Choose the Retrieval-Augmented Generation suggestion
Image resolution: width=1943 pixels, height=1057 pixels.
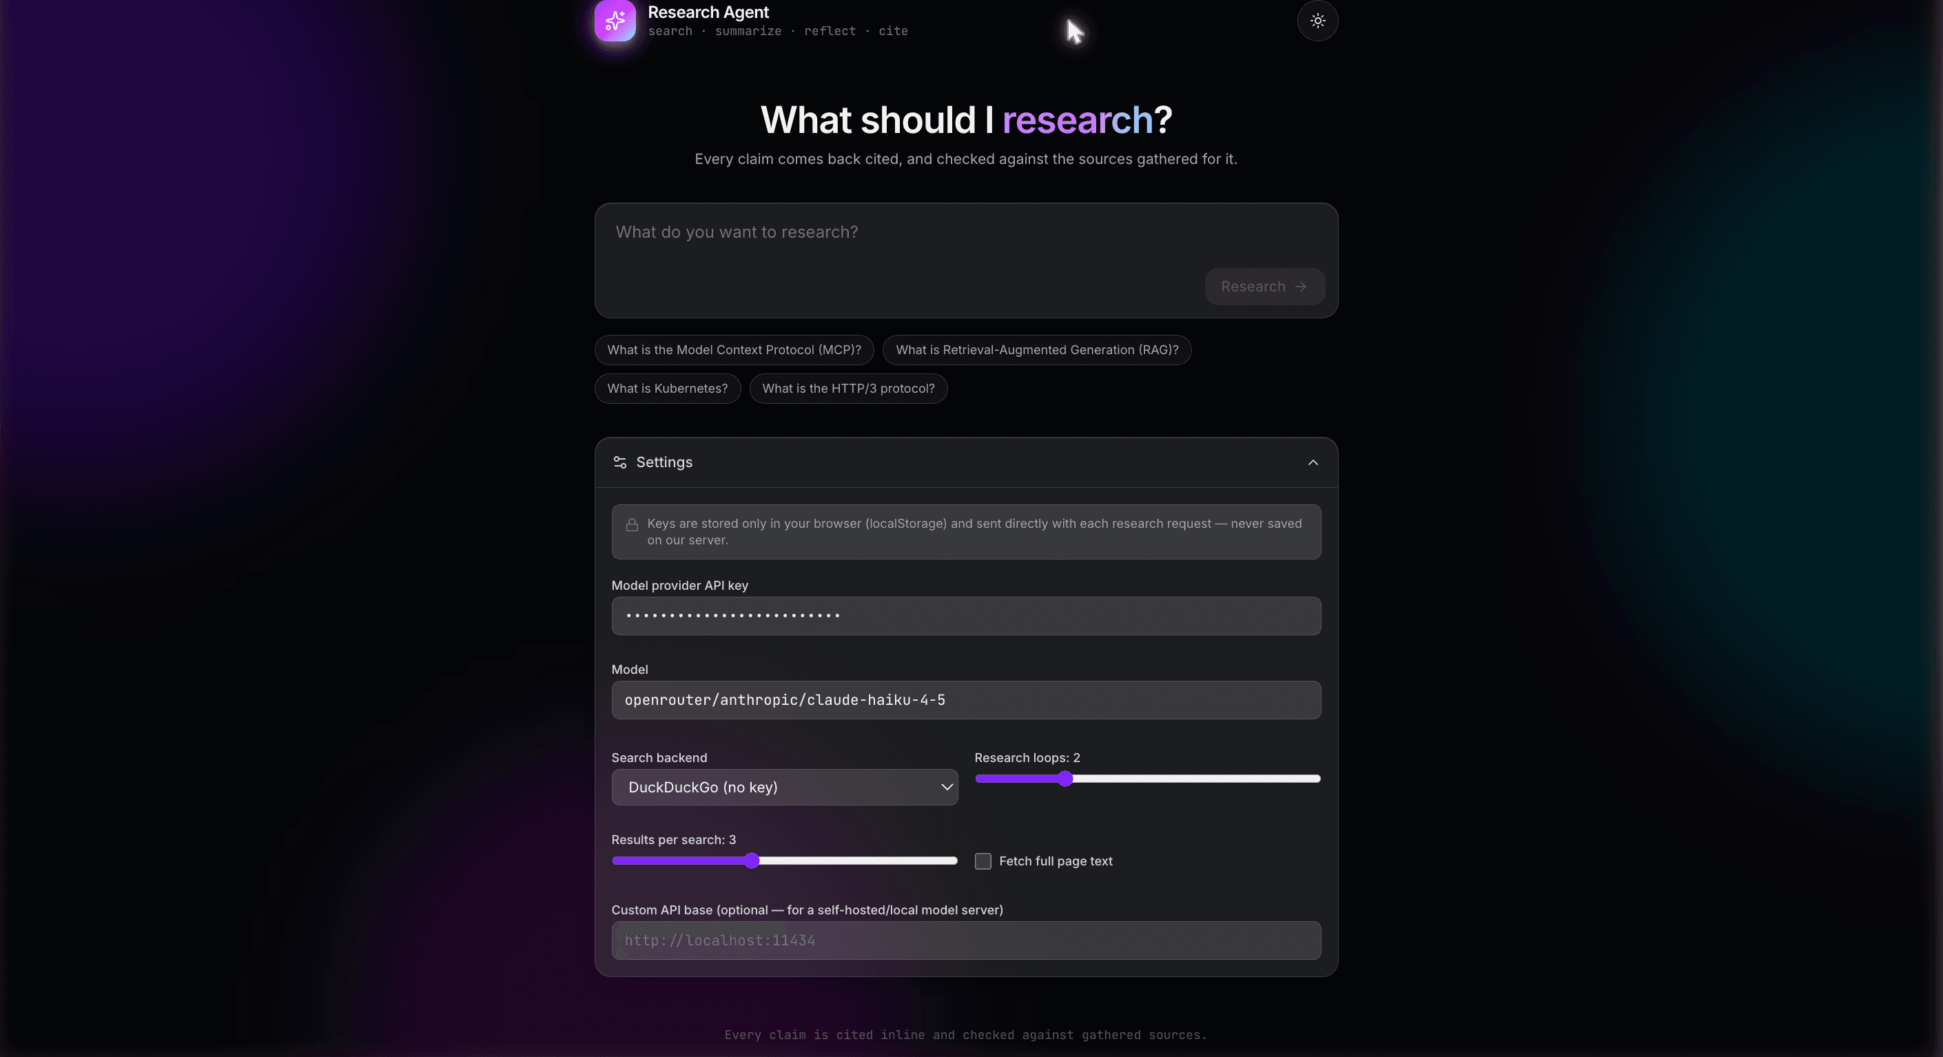[1036, 350]
